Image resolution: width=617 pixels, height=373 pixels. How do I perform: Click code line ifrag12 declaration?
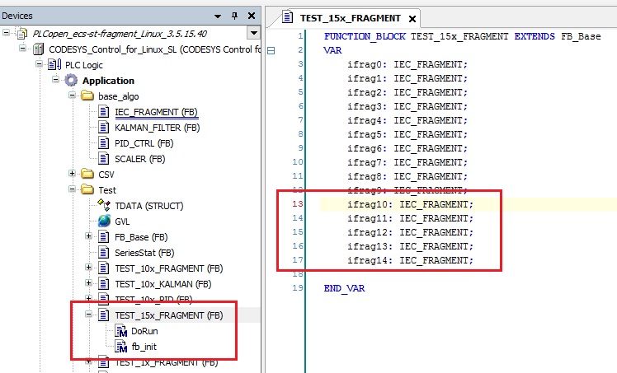(x=410, y=232)
